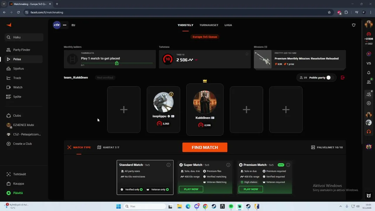Open the friends list icon

[369, 82]
